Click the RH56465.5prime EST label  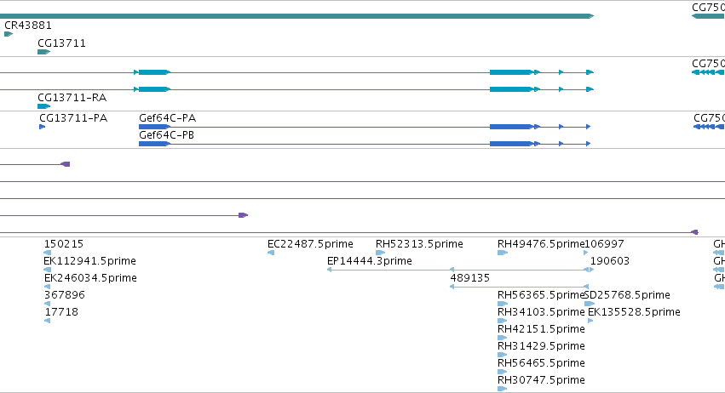541,363
